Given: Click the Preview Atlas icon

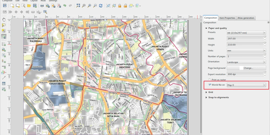Looking at the screenshot, I should pos(5,12).
